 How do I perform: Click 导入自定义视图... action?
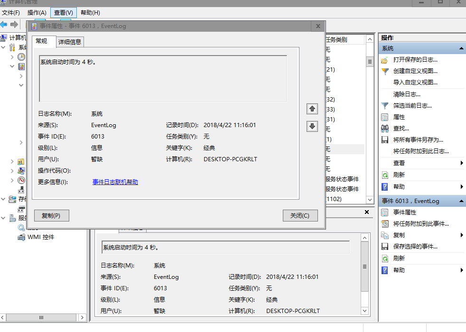click(415, 82)
